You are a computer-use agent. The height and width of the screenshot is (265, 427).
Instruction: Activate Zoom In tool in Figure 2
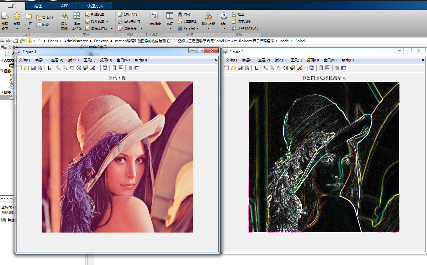pyautogui.click(x=265, y=68)
